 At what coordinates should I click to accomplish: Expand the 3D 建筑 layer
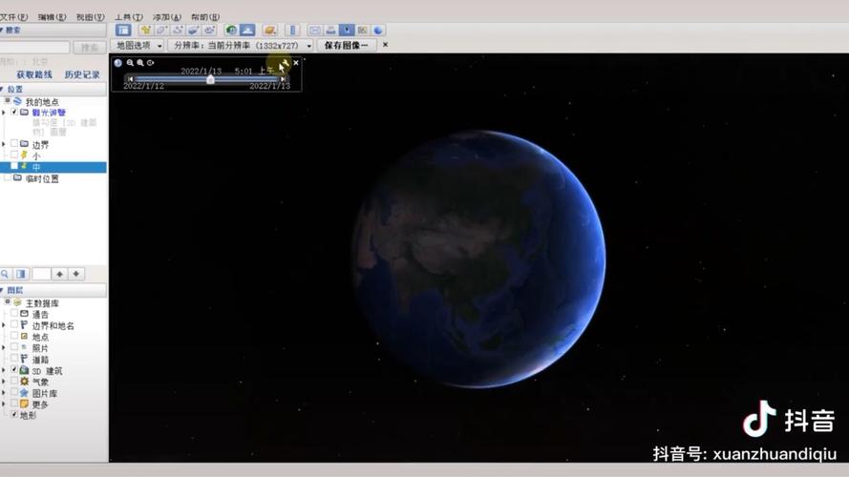click(4, 370)
